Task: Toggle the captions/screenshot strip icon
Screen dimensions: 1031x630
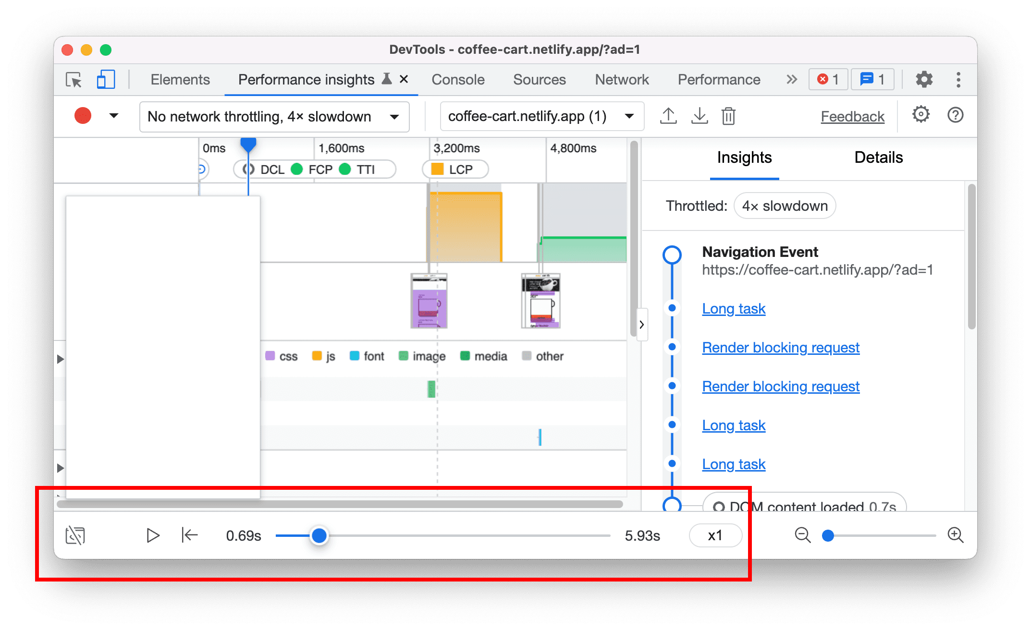Action: click(x=74, y=535)
